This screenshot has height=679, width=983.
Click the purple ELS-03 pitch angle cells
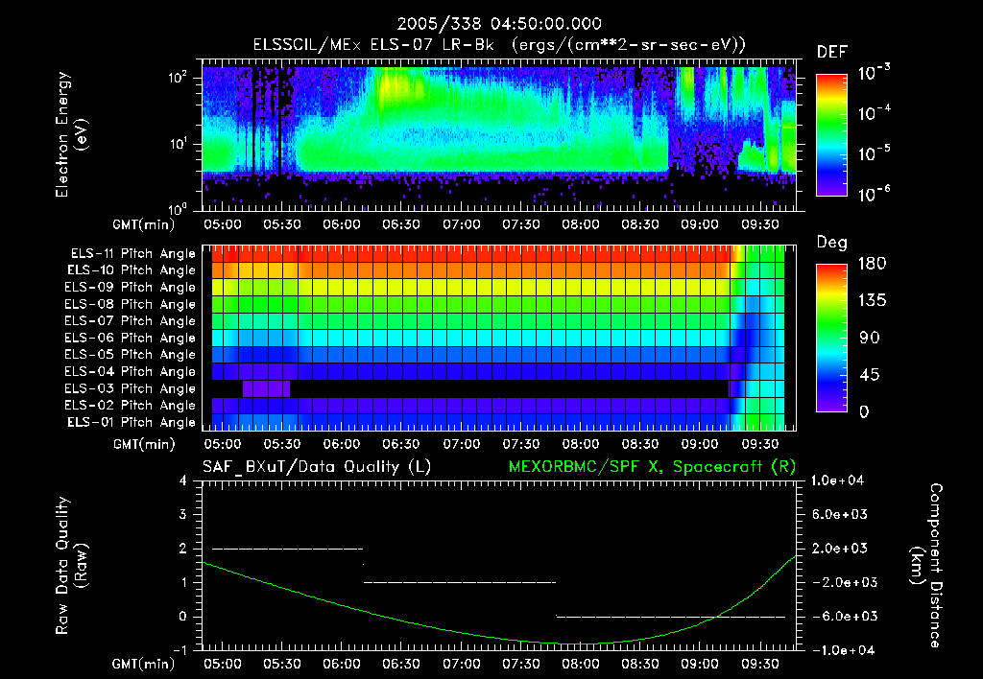pyautogui.click(x=267, y=388)
